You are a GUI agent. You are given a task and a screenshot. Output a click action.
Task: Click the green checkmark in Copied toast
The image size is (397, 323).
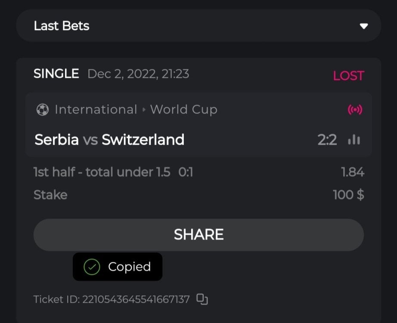pos(91,267)
